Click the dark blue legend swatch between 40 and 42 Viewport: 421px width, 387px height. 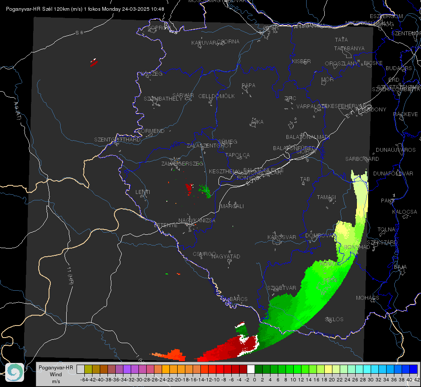point(414,369)
